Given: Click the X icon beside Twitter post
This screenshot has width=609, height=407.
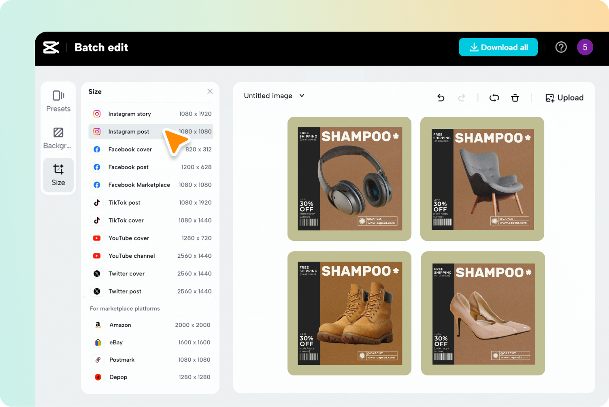Looking at the screenshot, I should 97,291.
